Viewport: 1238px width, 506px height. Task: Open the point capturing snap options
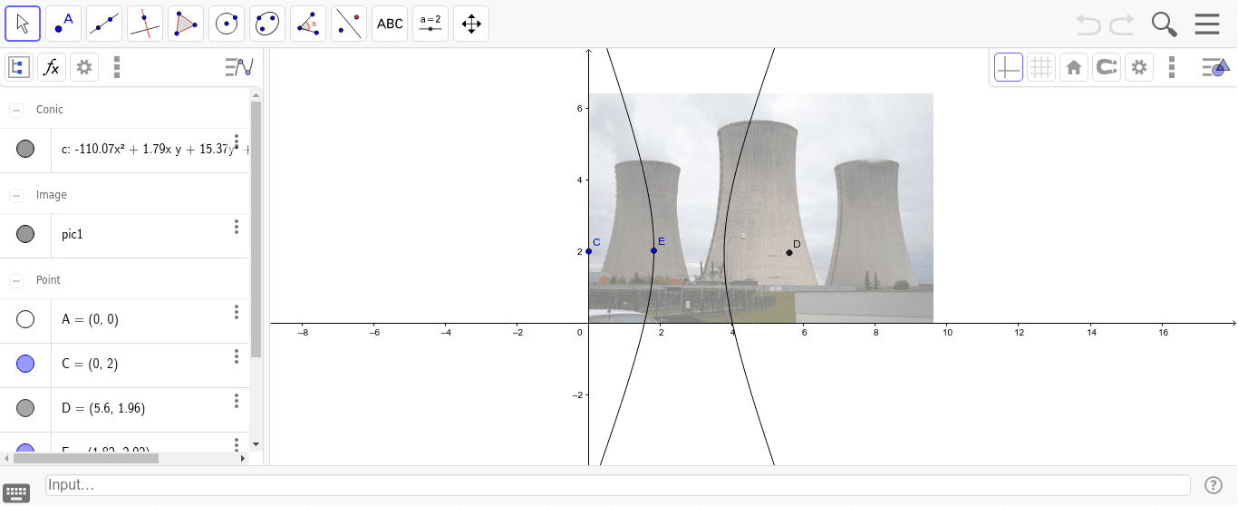1107,67
